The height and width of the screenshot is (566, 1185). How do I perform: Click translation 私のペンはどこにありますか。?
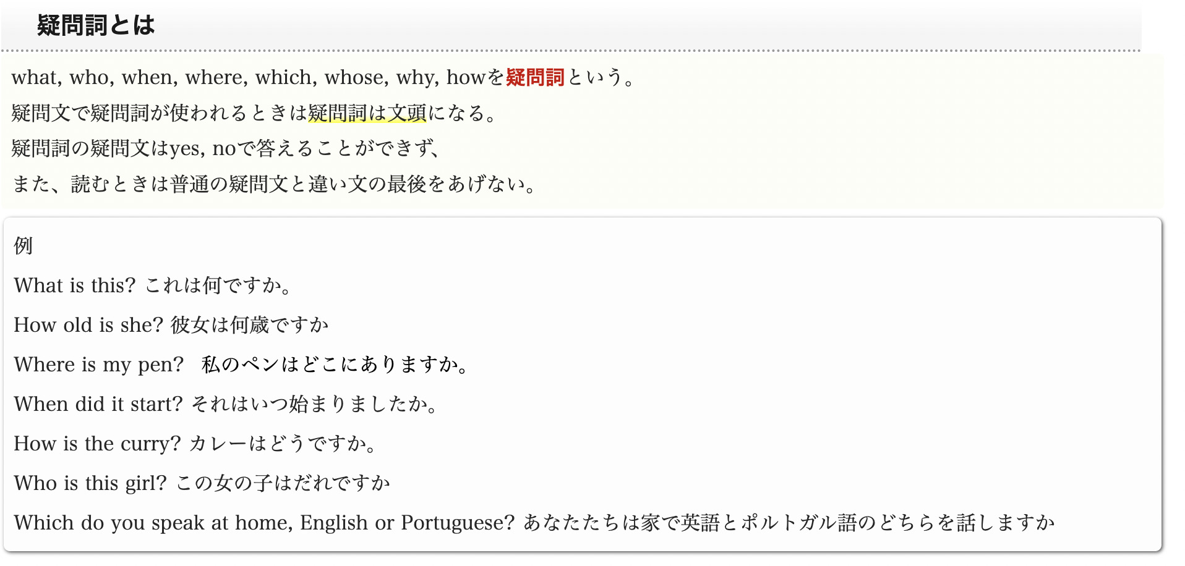tap(335, 365)
